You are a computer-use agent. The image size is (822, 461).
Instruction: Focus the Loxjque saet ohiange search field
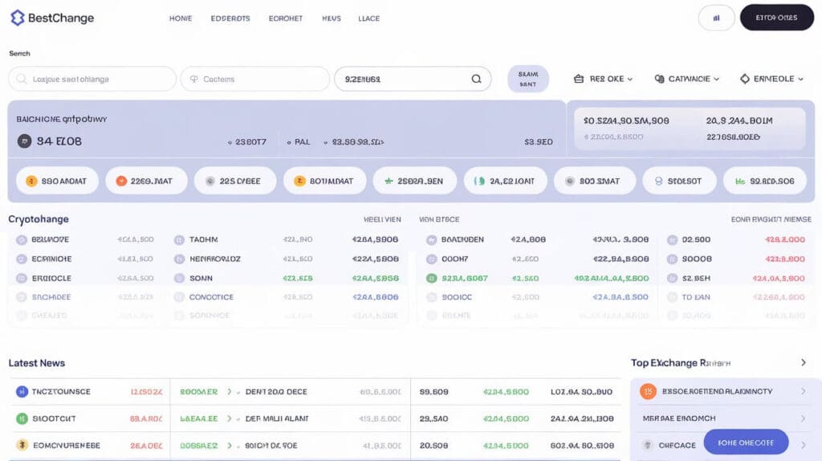tap(92, 80)
